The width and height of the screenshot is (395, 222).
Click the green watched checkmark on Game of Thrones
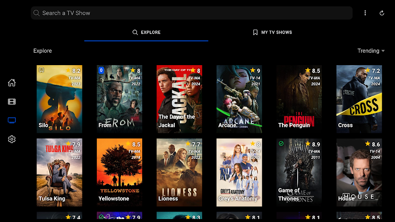[281, 144]
